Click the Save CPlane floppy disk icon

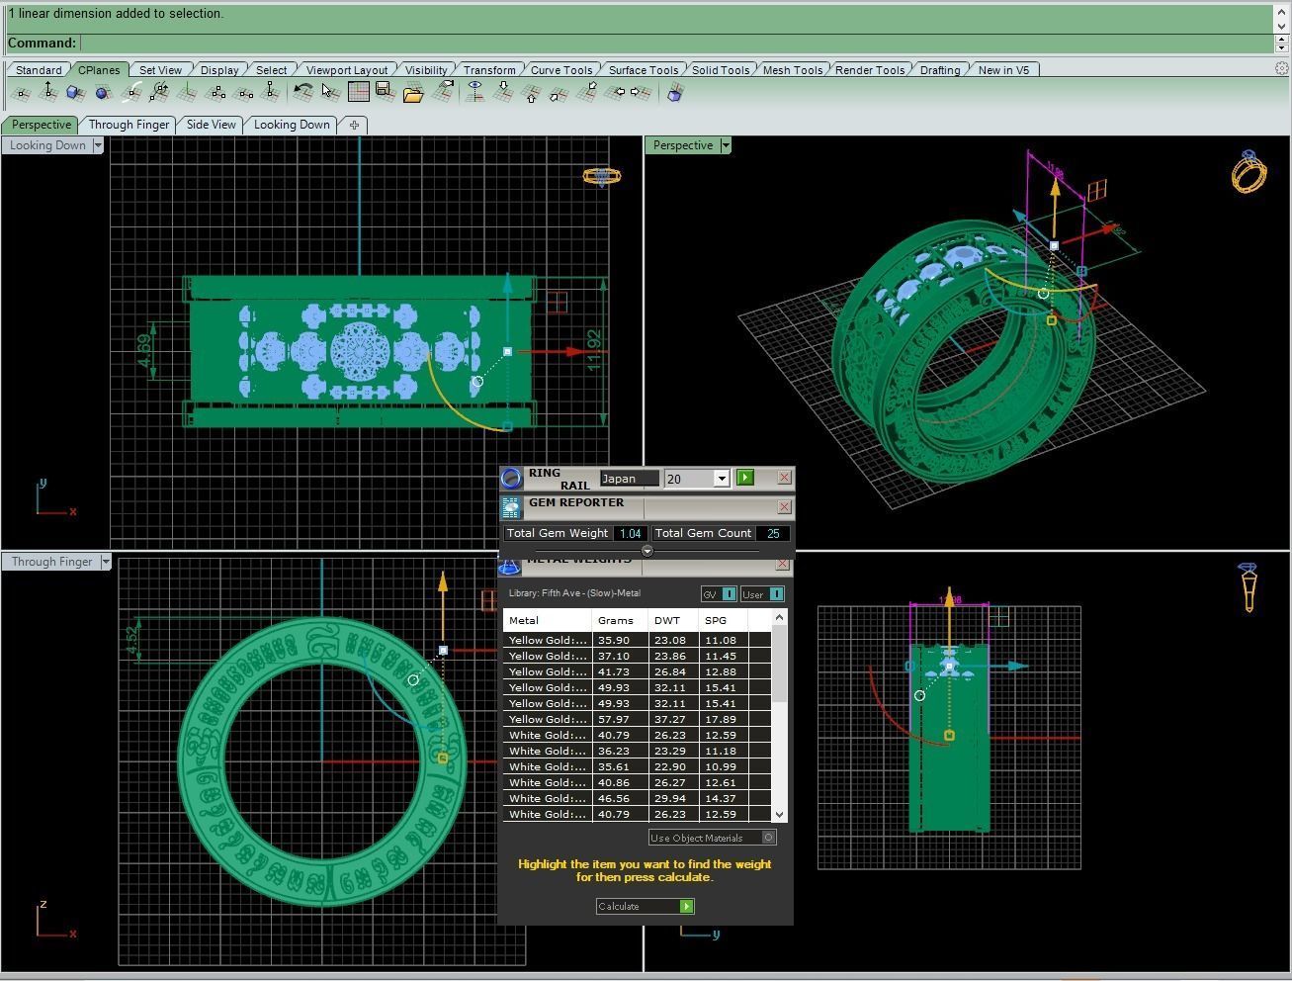point(385,92)
